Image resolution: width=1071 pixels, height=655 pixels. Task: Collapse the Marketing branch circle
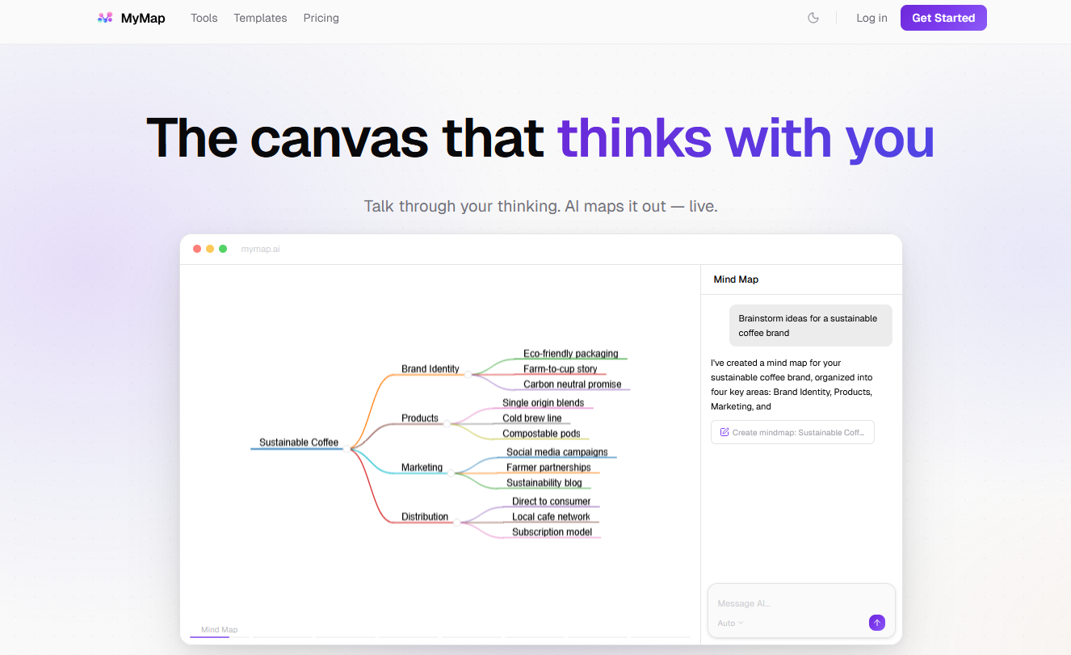point(451,473)
